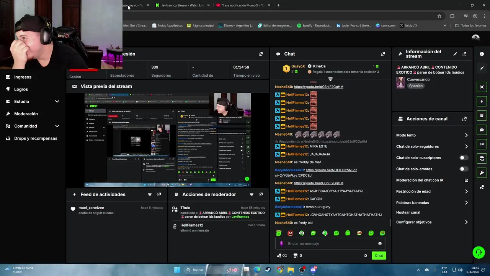The width and height of the screenshot is (490, 276).
Task: Click the dots icon at right toolbar bottom
Action: (482, 187)
